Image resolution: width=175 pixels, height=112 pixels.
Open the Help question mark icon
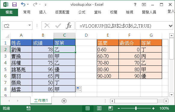135,5
